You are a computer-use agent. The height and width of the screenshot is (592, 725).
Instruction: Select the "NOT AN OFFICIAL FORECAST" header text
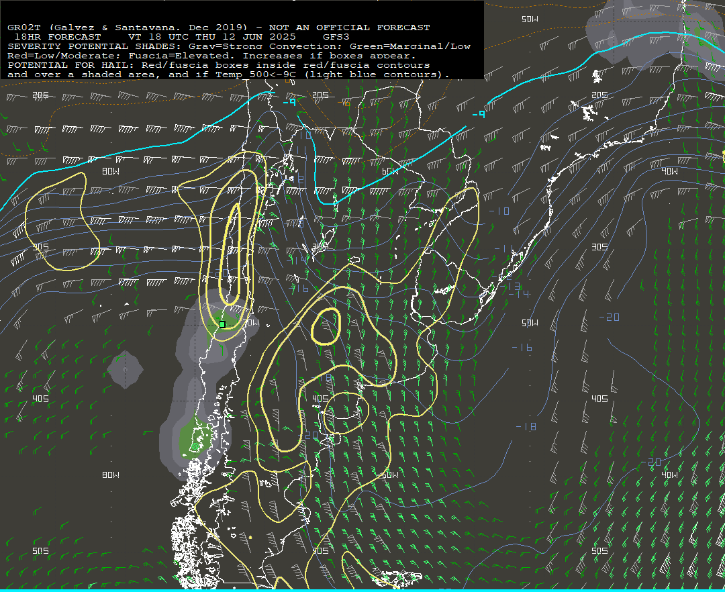(350, 28)
